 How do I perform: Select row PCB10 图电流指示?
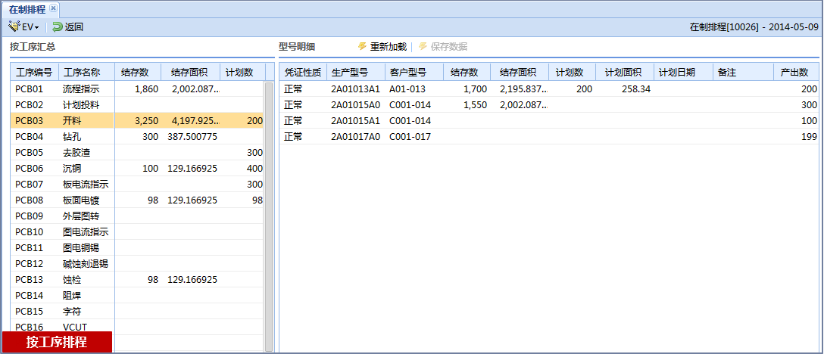pyautogui.click(x=138, y=231)
